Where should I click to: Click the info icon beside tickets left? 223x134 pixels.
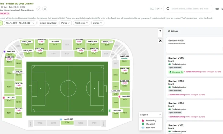(8, 14)
